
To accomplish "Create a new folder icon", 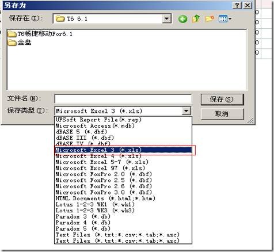I will [x=210, y=19].
